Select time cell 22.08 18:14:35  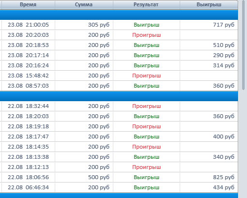pos(28,147)
